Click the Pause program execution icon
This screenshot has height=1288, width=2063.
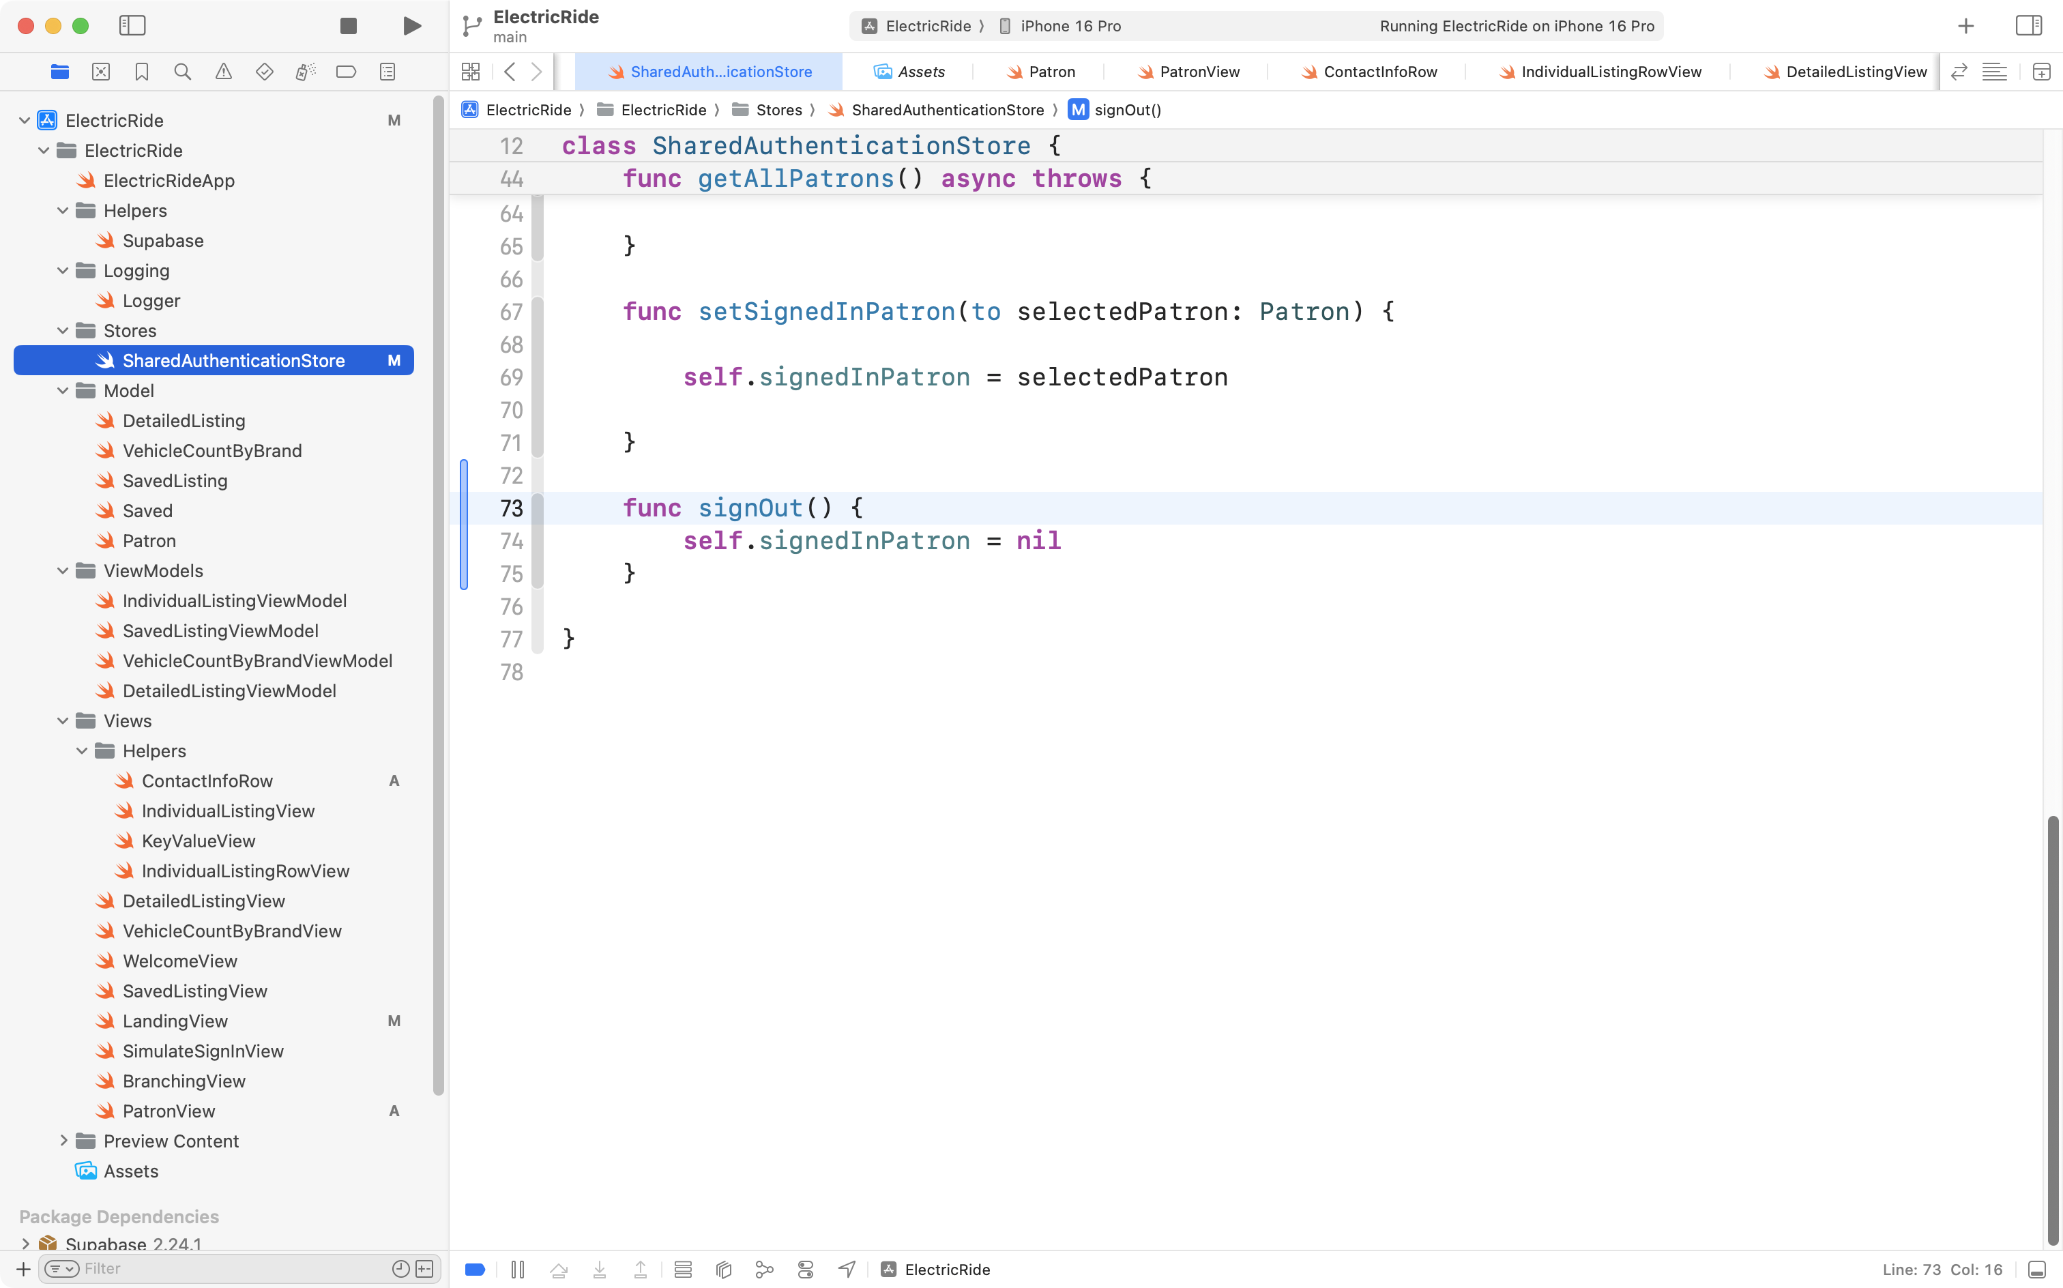517,1270
